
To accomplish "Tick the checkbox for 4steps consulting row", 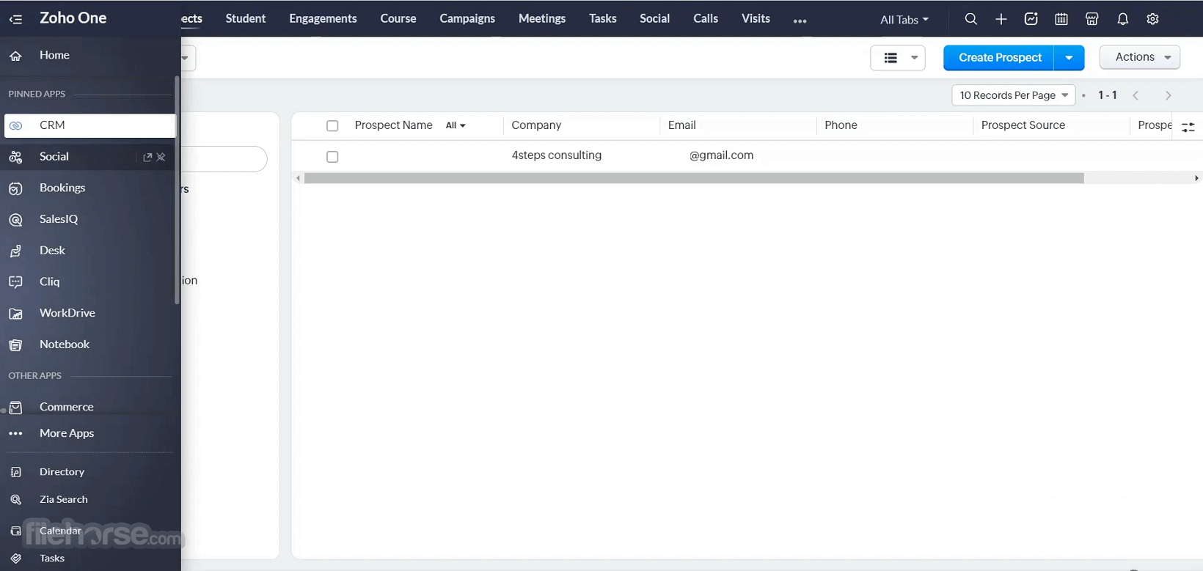I will (332, 157).
